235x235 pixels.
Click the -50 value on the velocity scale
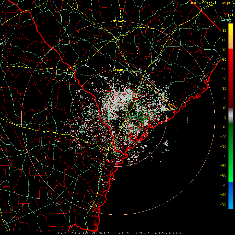pos(223,166)
